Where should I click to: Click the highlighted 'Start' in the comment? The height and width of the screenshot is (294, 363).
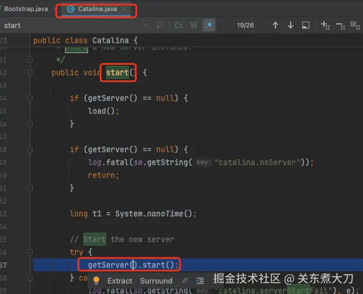95,239
